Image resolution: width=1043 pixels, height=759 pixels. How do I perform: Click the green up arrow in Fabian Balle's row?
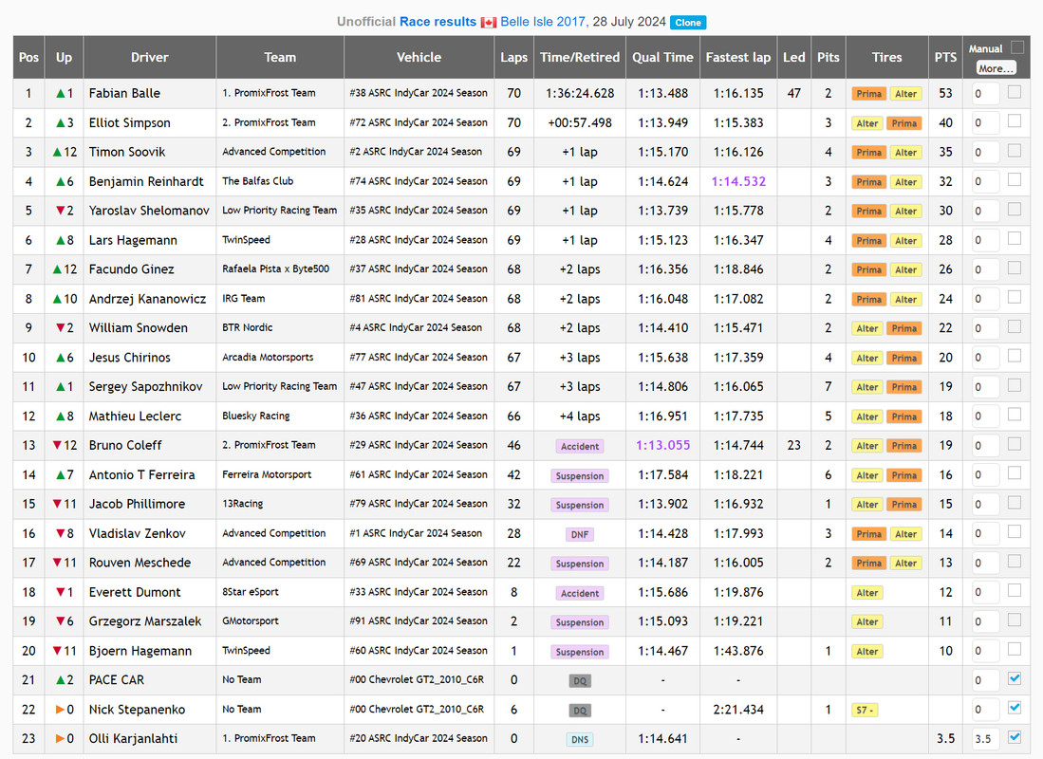(61, 94)
